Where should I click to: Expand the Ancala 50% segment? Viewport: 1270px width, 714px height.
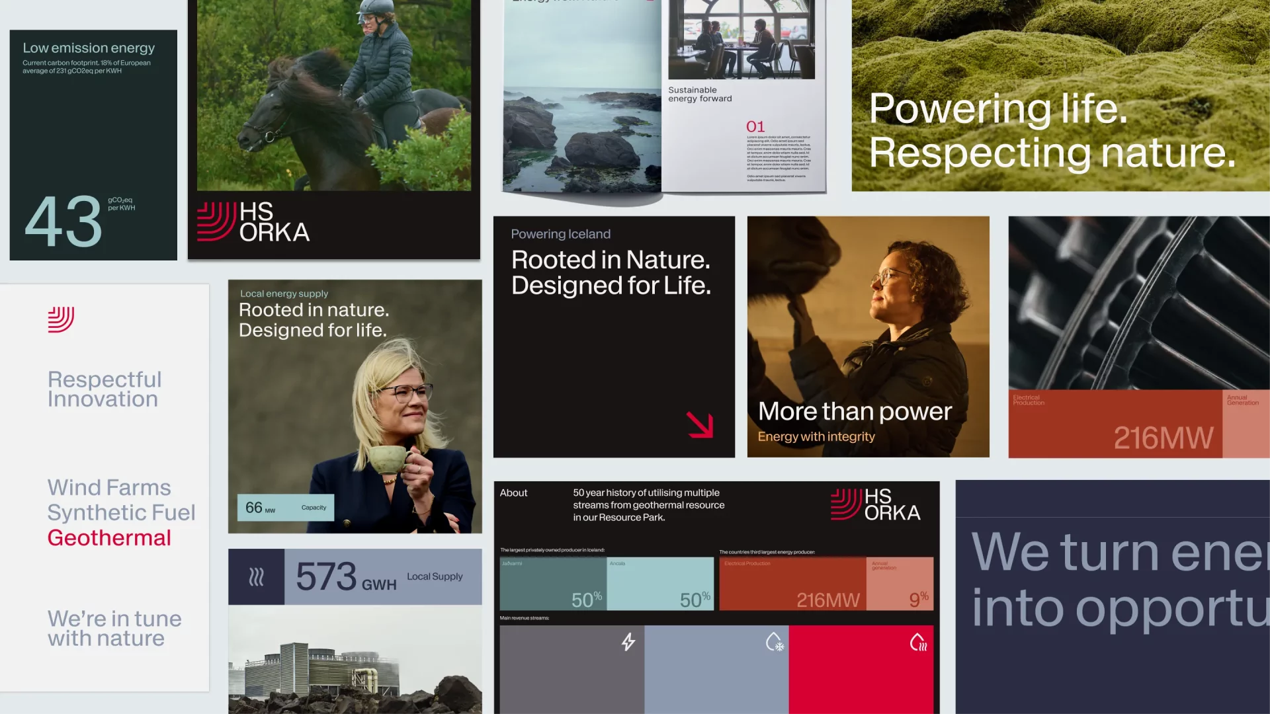coord(661,584)
